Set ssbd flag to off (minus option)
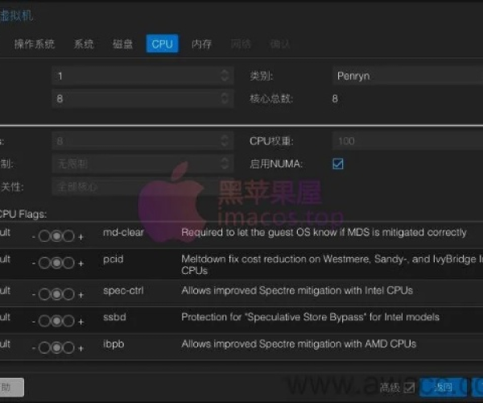Viewport: 483px width, 403px height. 44,322
